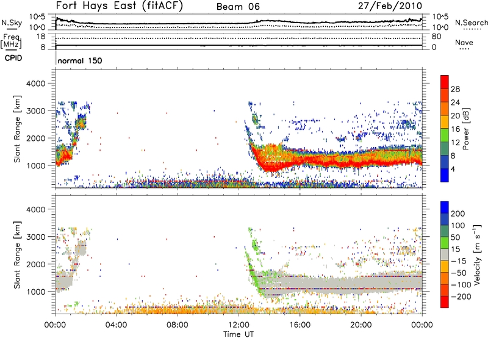
Task: Click the "Nave" legend label
Action: coord(464,42)
